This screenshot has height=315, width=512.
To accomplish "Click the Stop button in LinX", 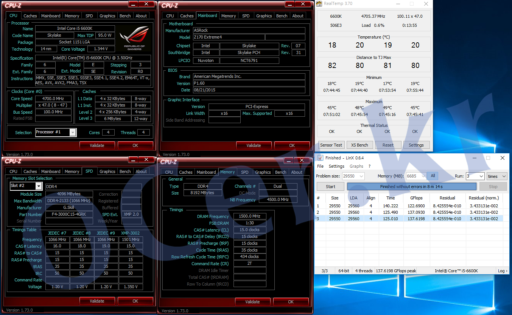I will 493,187.
